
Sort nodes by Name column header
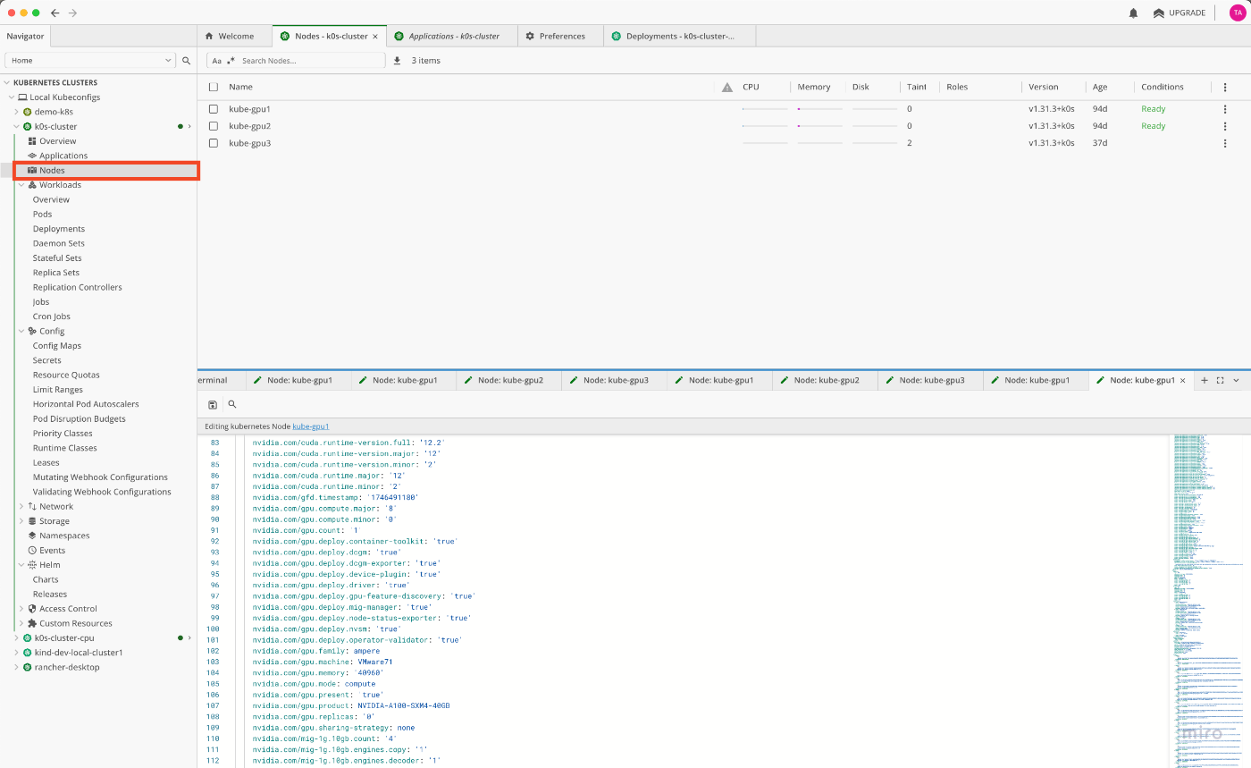pyautogui.click(x=240, y=87)
